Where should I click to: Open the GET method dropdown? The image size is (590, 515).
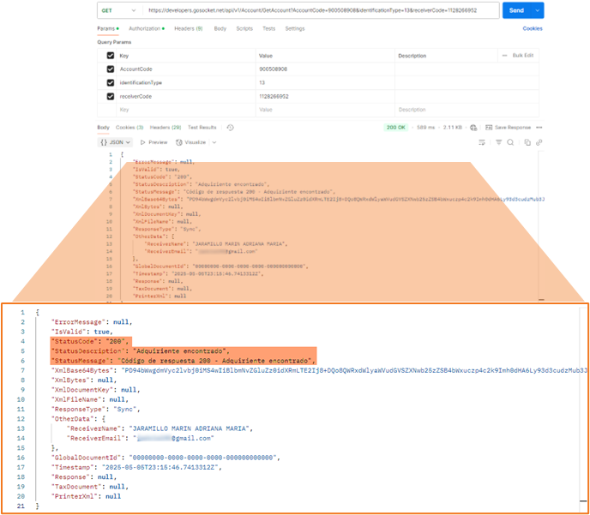pos(120,10)
